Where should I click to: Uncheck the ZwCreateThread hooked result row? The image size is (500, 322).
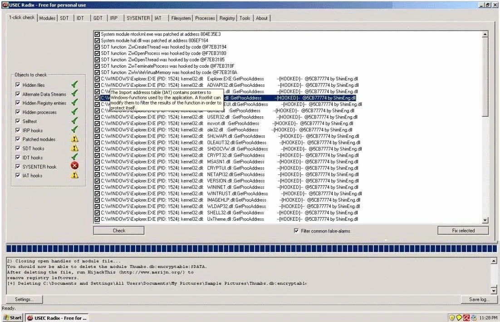97,47
